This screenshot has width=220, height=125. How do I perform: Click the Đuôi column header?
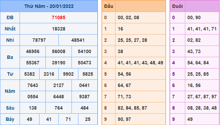(x=177, y=6)
